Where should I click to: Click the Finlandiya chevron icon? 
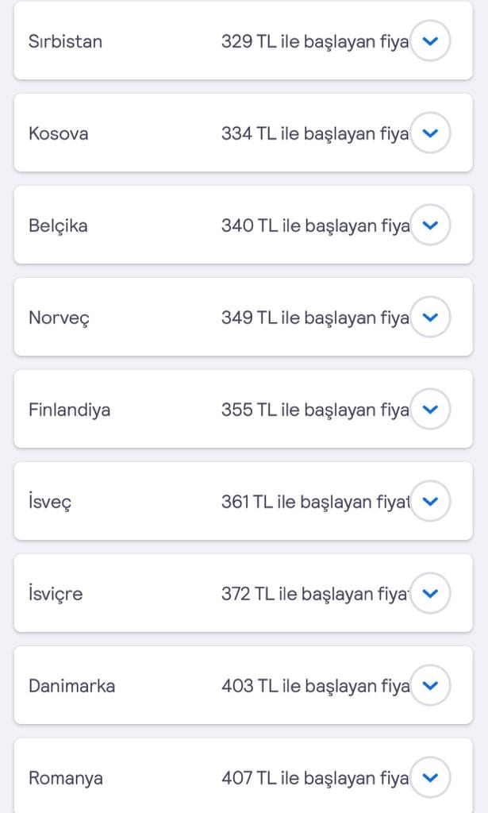[430, 409]
